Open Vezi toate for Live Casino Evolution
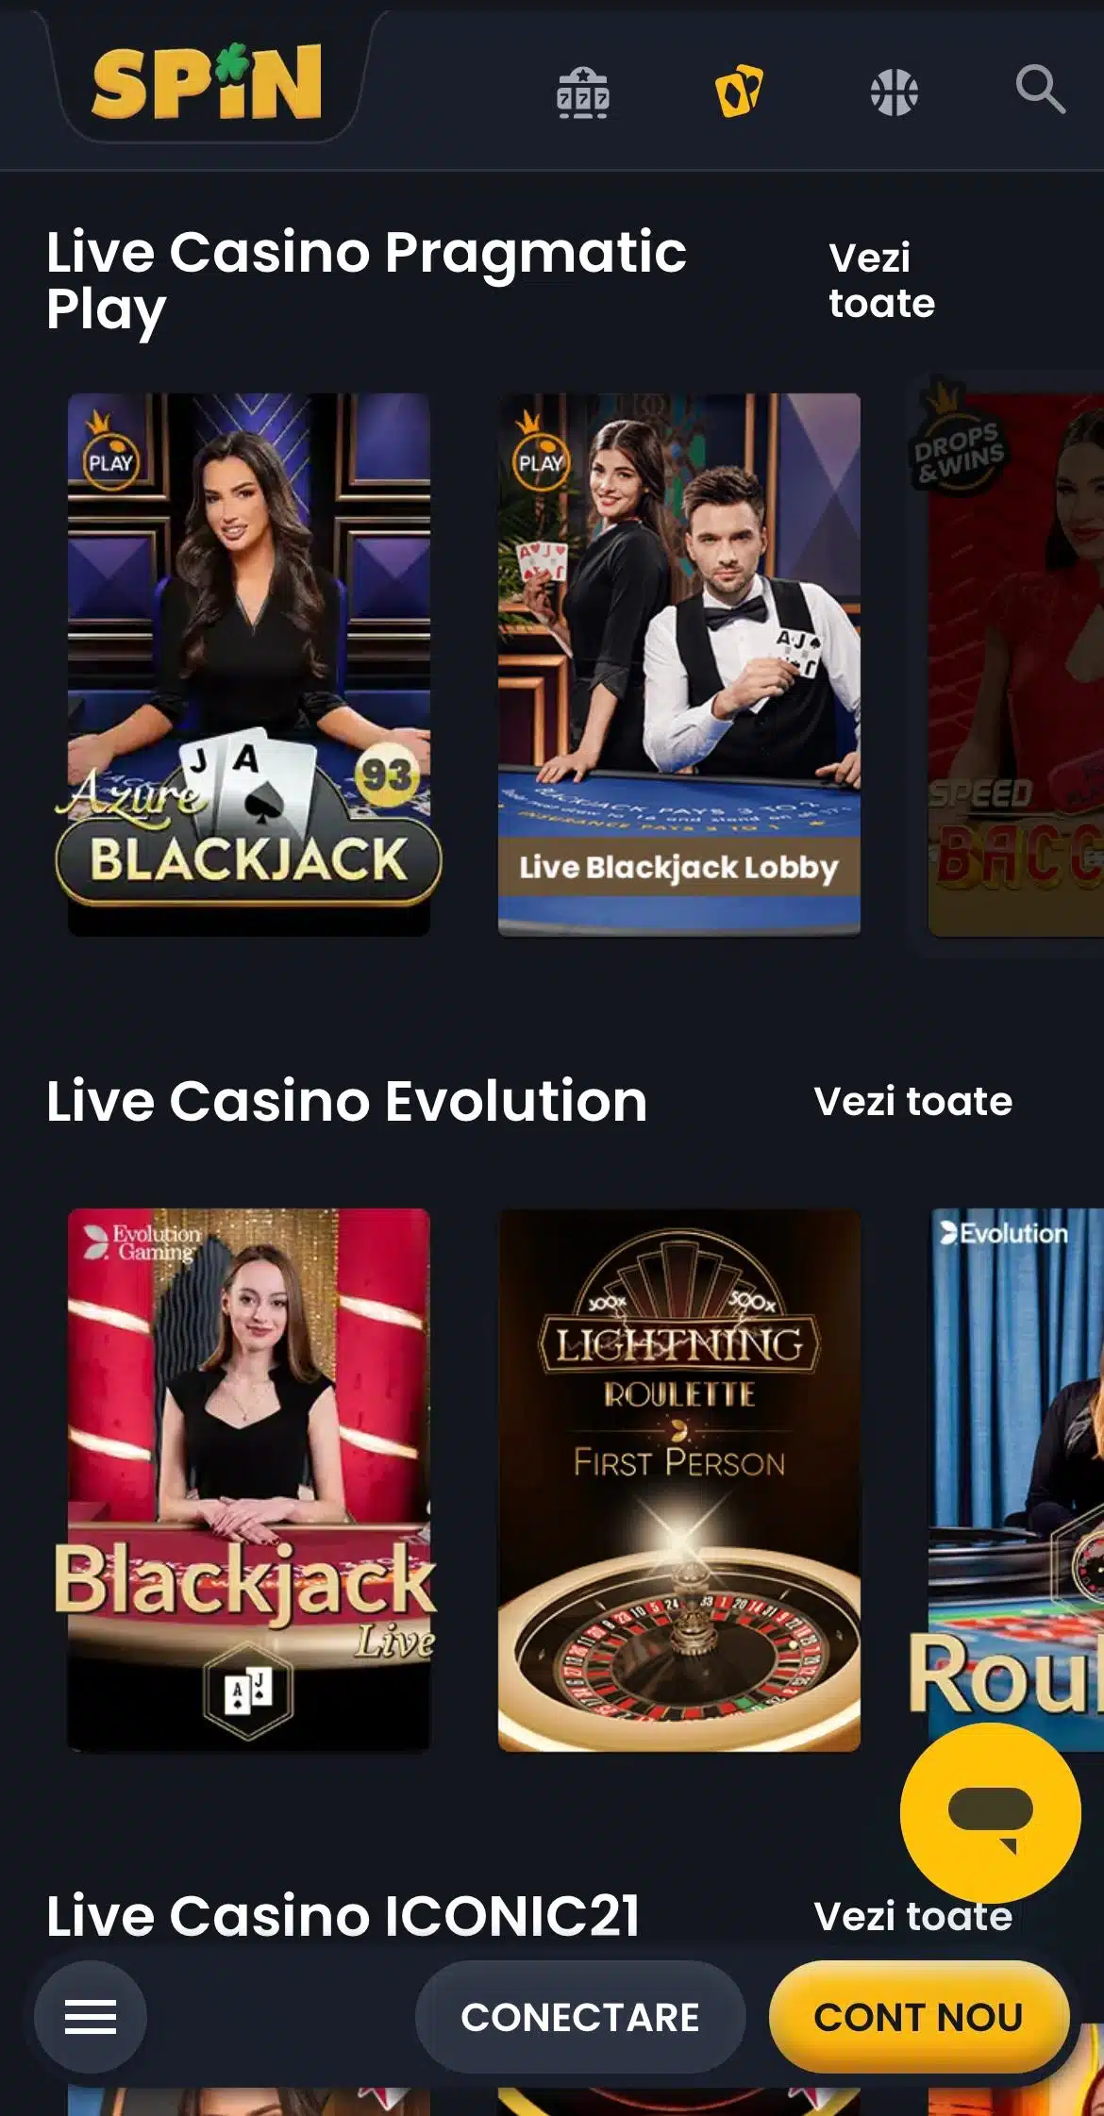 912,1101
